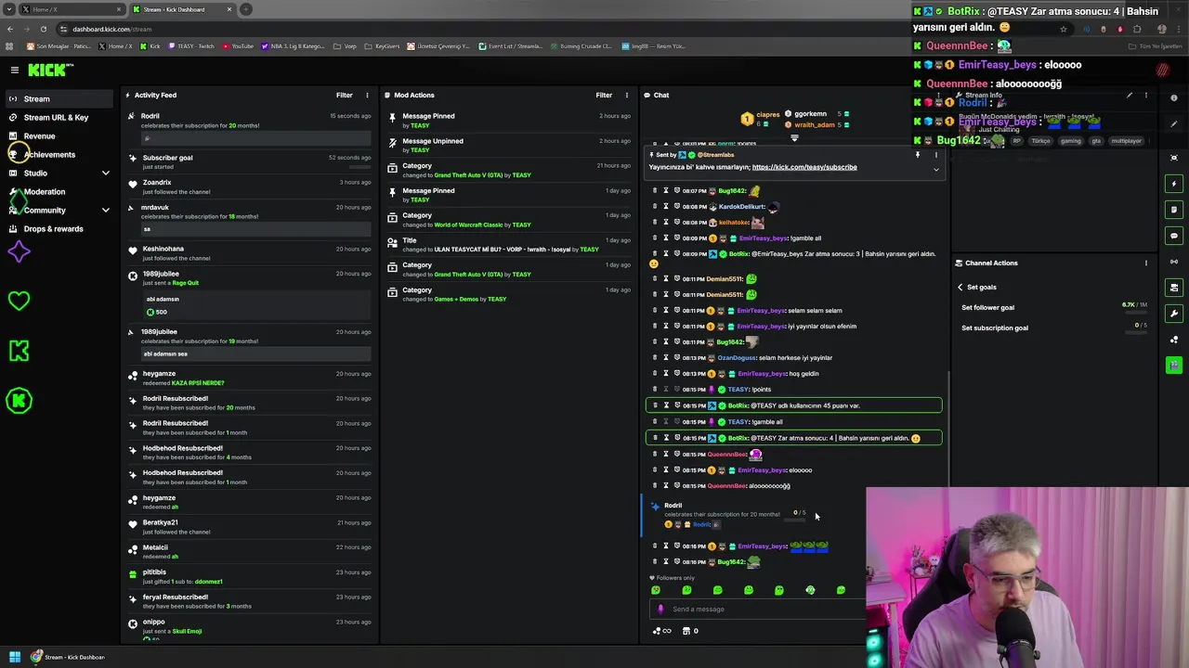
Task: Click Filter in Activity Feed header
Action: [345, 95]
